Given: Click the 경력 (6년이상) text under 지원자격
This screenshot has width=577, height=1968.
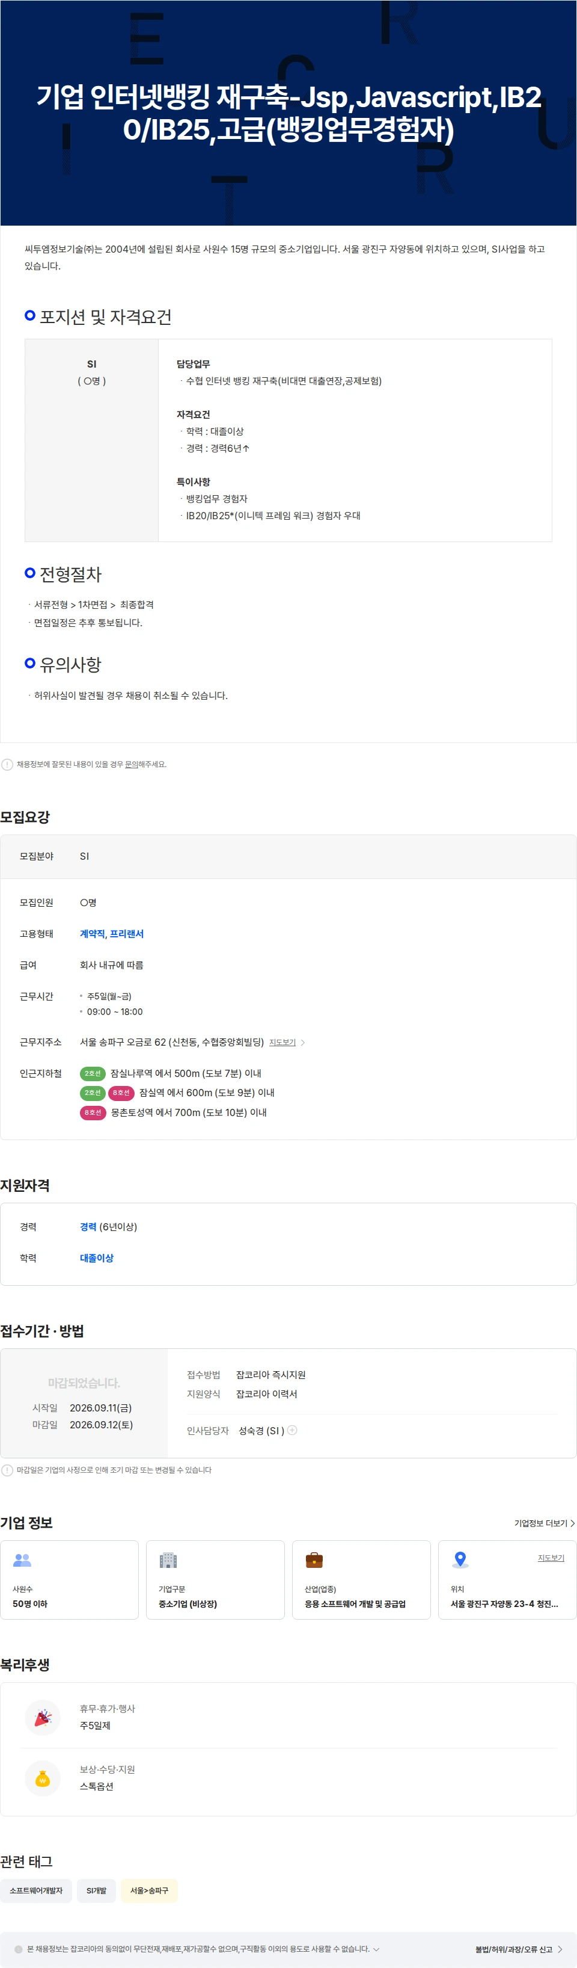Looking at the screenshot, I should tap(108, 1226).
